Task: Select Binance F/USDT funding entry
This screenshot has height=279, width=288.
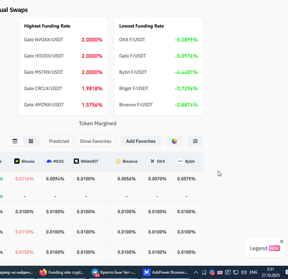Action: pos(158,105)
